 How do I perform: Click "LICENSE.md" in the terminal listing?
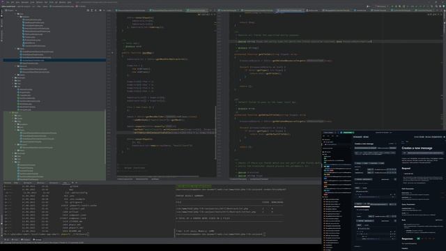pyautogui.click(x=75, y=222)
